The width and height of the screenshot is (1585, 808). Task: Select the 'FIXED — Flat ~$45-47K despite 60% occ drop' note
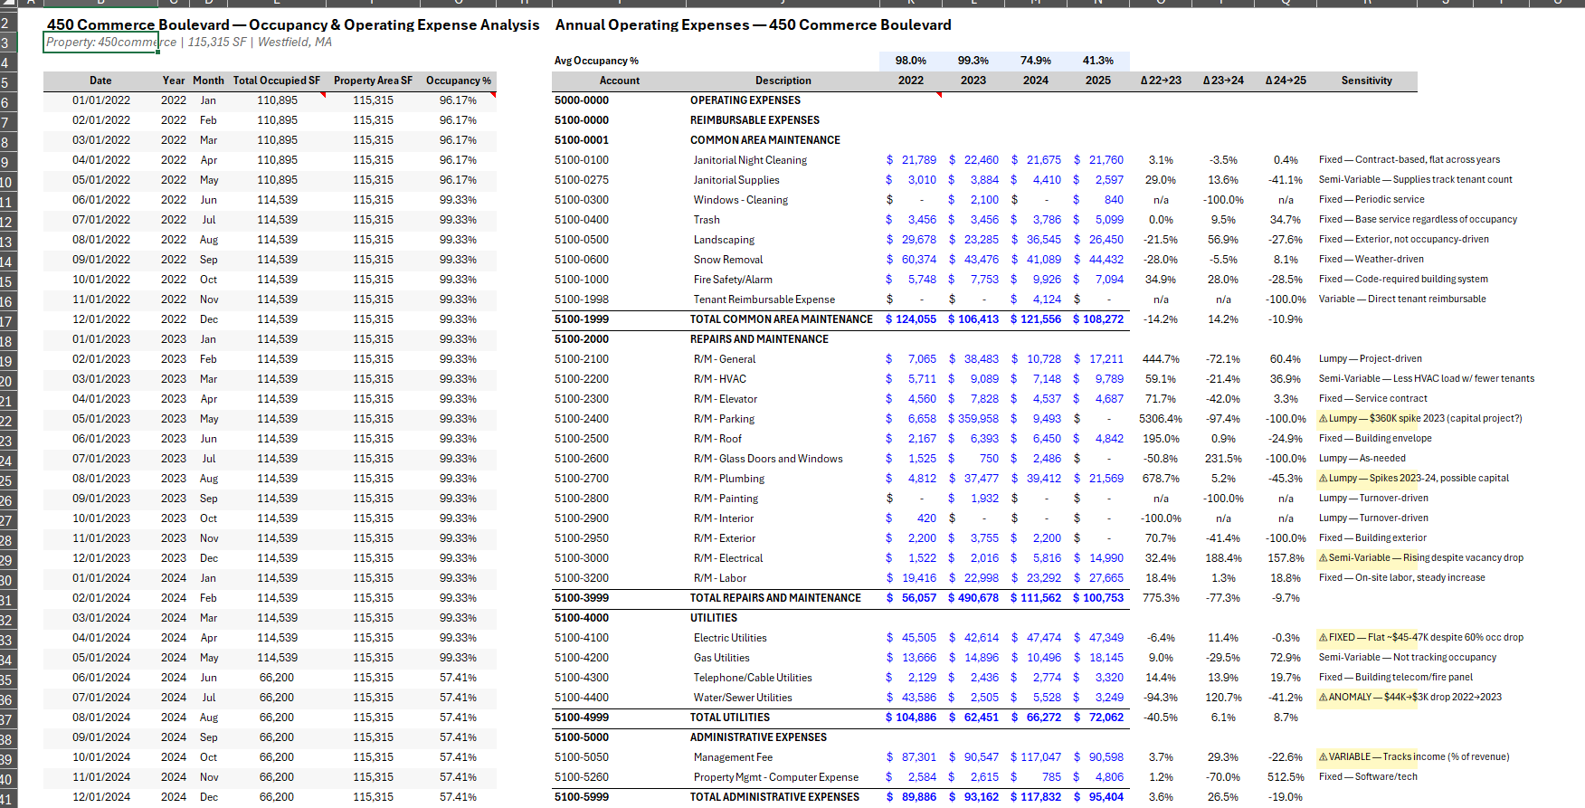point(1421,638)
